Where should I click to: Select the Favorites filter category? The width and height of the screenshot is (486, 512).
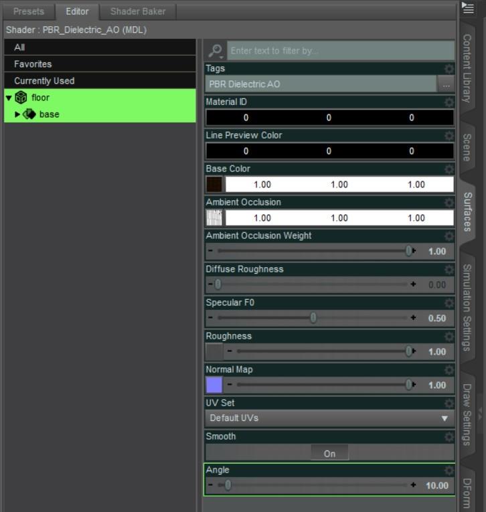(x=100, y=64)
